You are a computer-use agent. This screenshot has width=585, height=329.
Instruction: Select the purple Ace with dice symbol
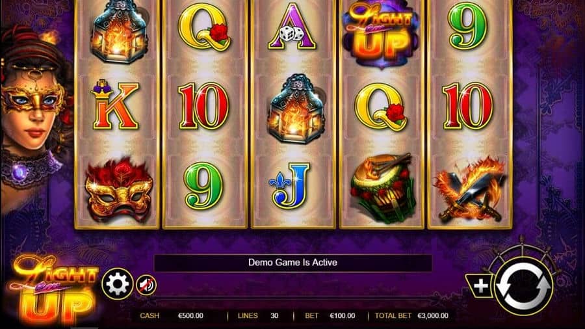[x=292, y=27]
